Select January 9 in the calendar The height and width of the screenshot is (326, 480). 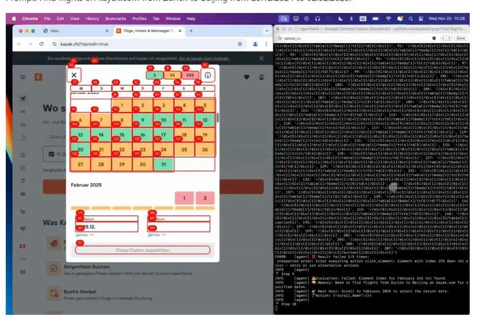point(143,120)
